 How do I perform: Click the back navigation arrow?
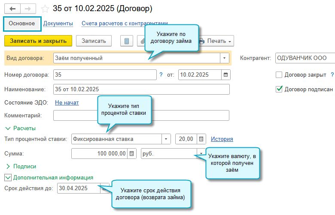coord(12,8)
